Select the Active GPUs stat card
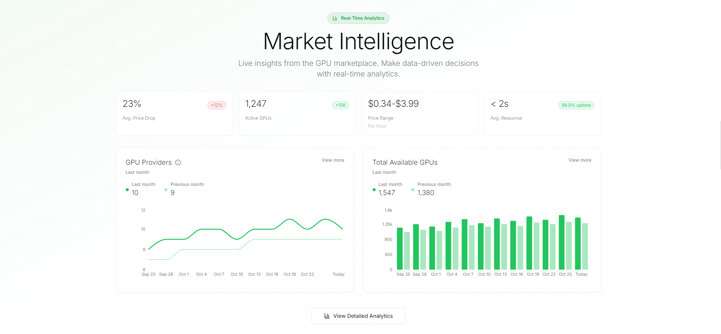 [x=297, y=113]
